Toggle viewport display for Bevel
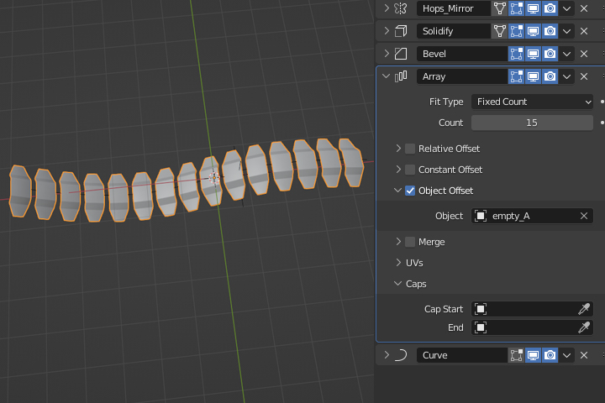The height and width of the screenshot is (403, 605). [x=534, y=54]
